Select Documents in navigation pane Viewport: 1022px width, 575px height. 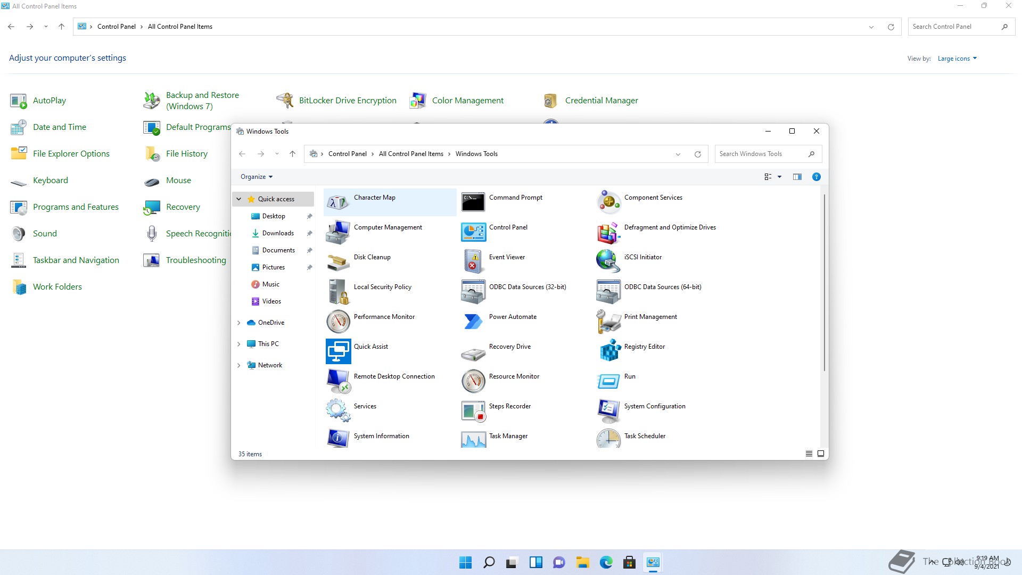tap(278, 250)
